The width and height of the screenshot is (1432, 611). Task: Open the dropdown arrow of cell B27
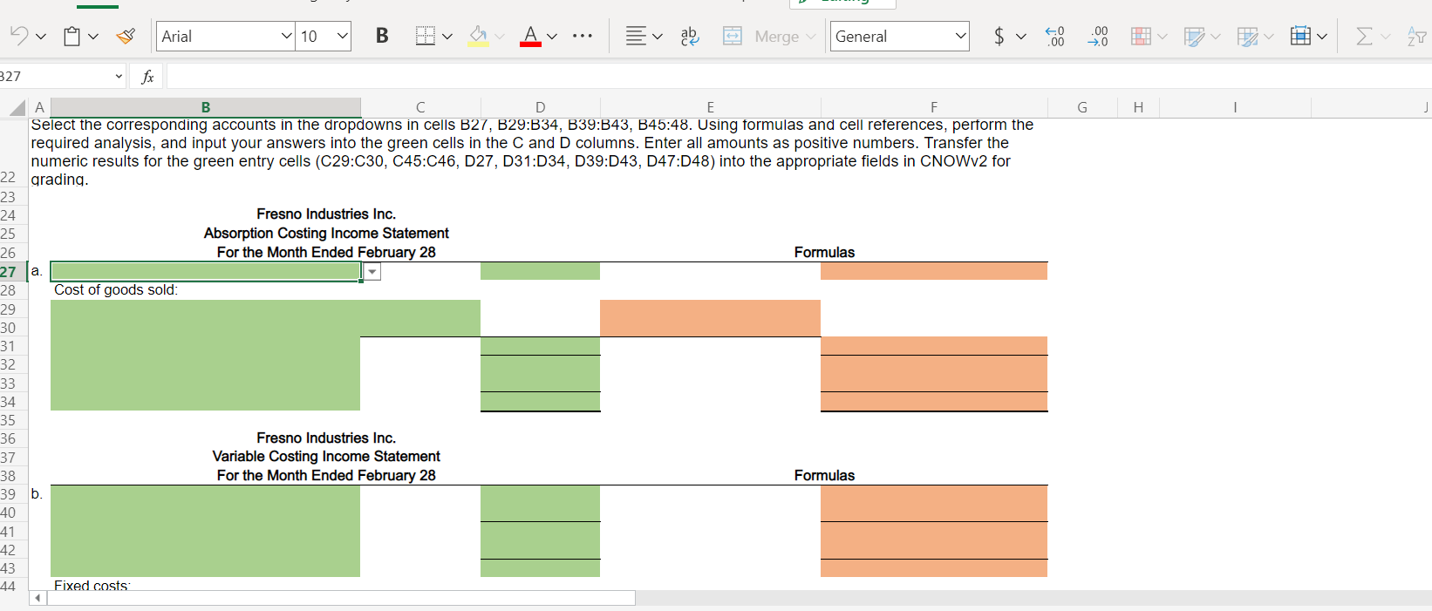tap(372, 272)
